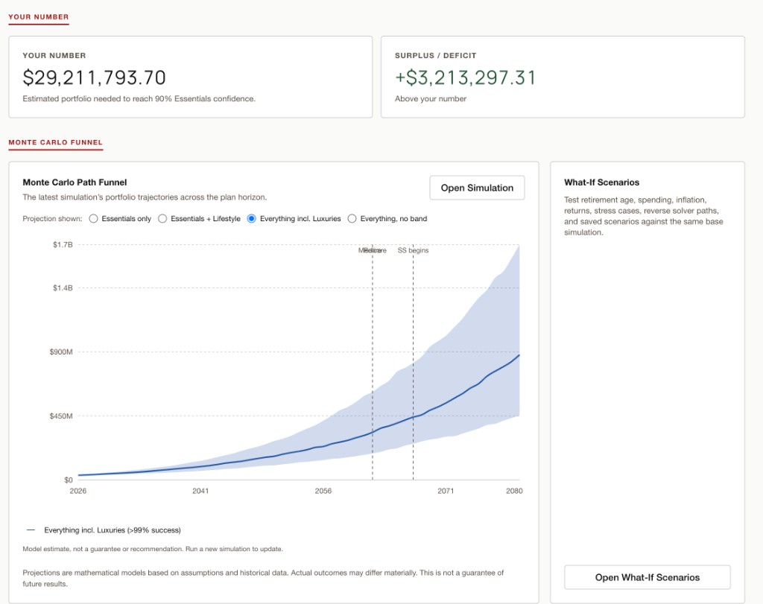Click the 2056 x-axis year label
The image size is (763, 604).
tap(323, 491)
